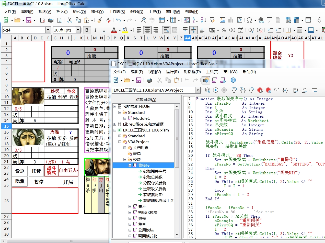Viewport: 325px width, 243px height.
Task: Open font size 10 点 dropdown
Action: (78, 30)
